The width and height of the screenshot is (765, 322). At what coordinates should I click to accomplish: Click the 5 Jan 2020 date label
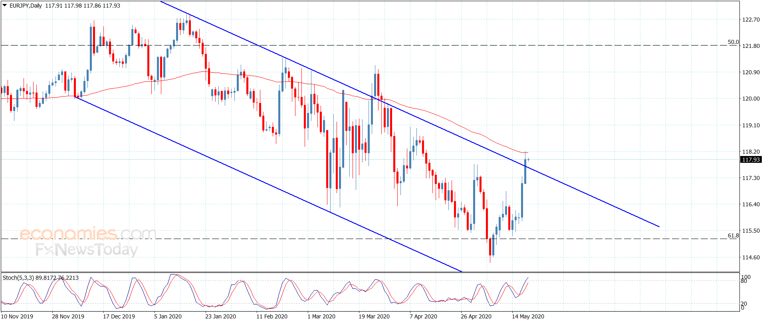pyautogui.click(x=168, y=316)
